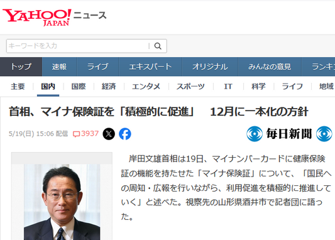Image resolution: width=335 pixels, height=240 pixels.
Task: Click the Yahoo! JAPAN news logo
Action: click(x=55, y=18)
